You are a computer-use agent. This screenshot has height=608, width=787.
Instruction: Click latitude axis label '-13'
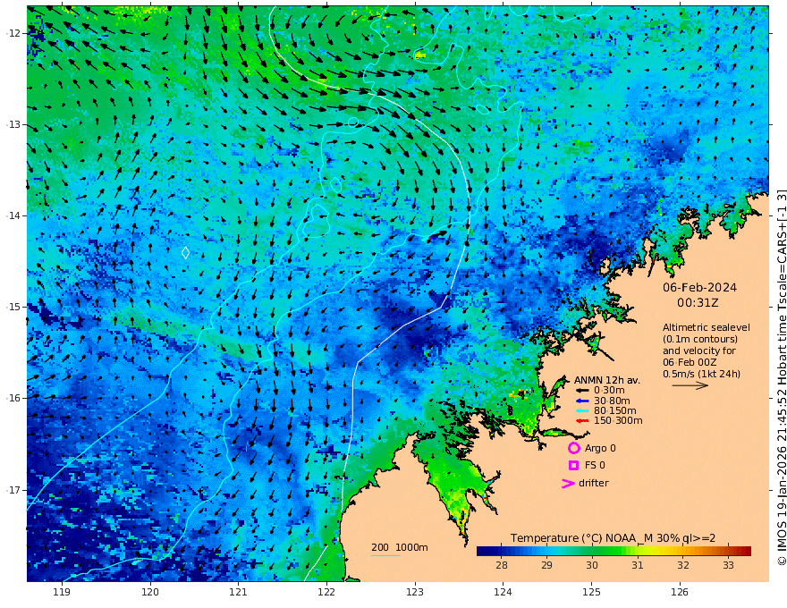(13, 124)
